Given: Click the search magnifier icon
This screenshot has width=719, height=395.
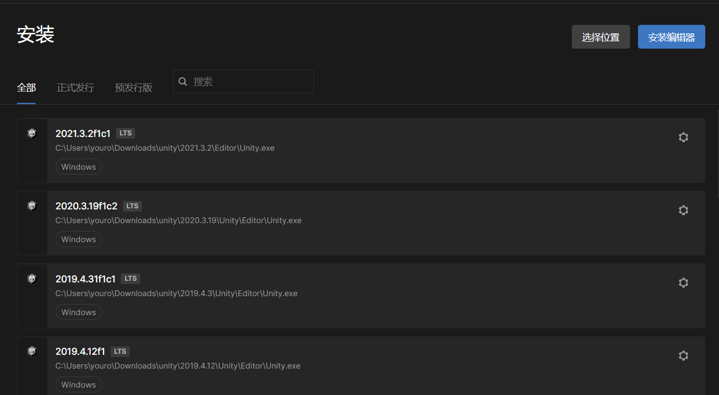Looking at the screenshot, I should click(x=183, y=81).
